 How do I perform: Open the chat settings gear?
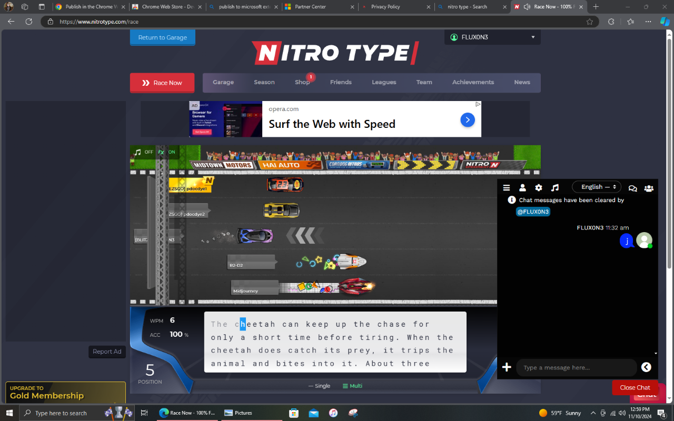(x=539, y=187)
